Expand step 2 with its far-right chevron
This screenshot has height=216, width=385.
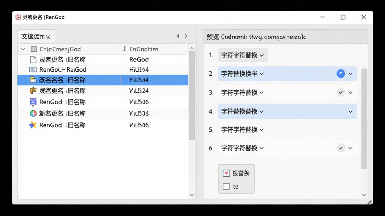pyautogui.click(x=350, y=73)
